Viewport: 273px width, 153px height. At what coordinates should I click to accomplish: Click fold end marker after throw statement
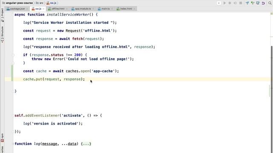[x=13, y=63]
